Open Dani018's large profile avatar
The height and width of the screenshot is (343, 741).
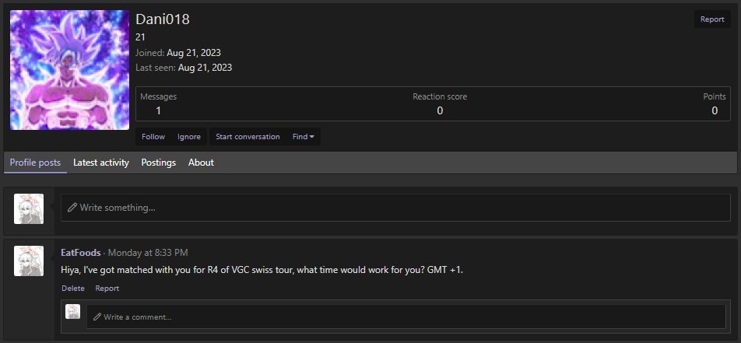click(x=69, y=70)
